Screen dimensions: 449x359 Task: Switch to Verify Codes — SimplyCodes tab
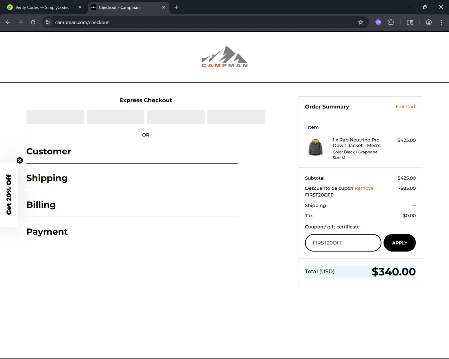(x=42, y=7)
